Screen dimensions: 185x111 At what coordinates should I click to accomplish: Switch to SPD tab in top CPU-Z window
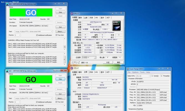click(x=97, y=17)
